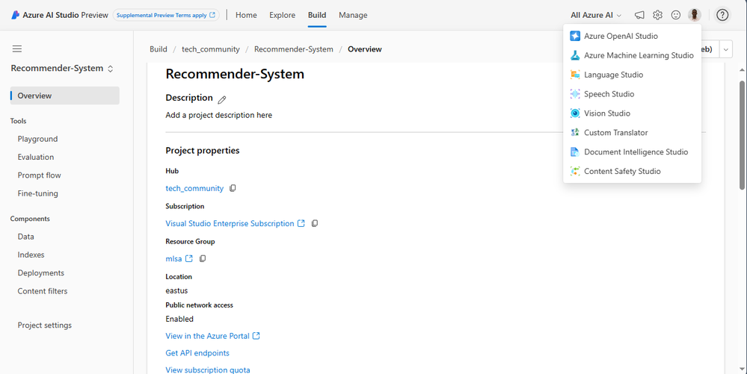Screen dimensions: 747x374
Task: Click the feedback smiley face icon
Action: point(675,15)
